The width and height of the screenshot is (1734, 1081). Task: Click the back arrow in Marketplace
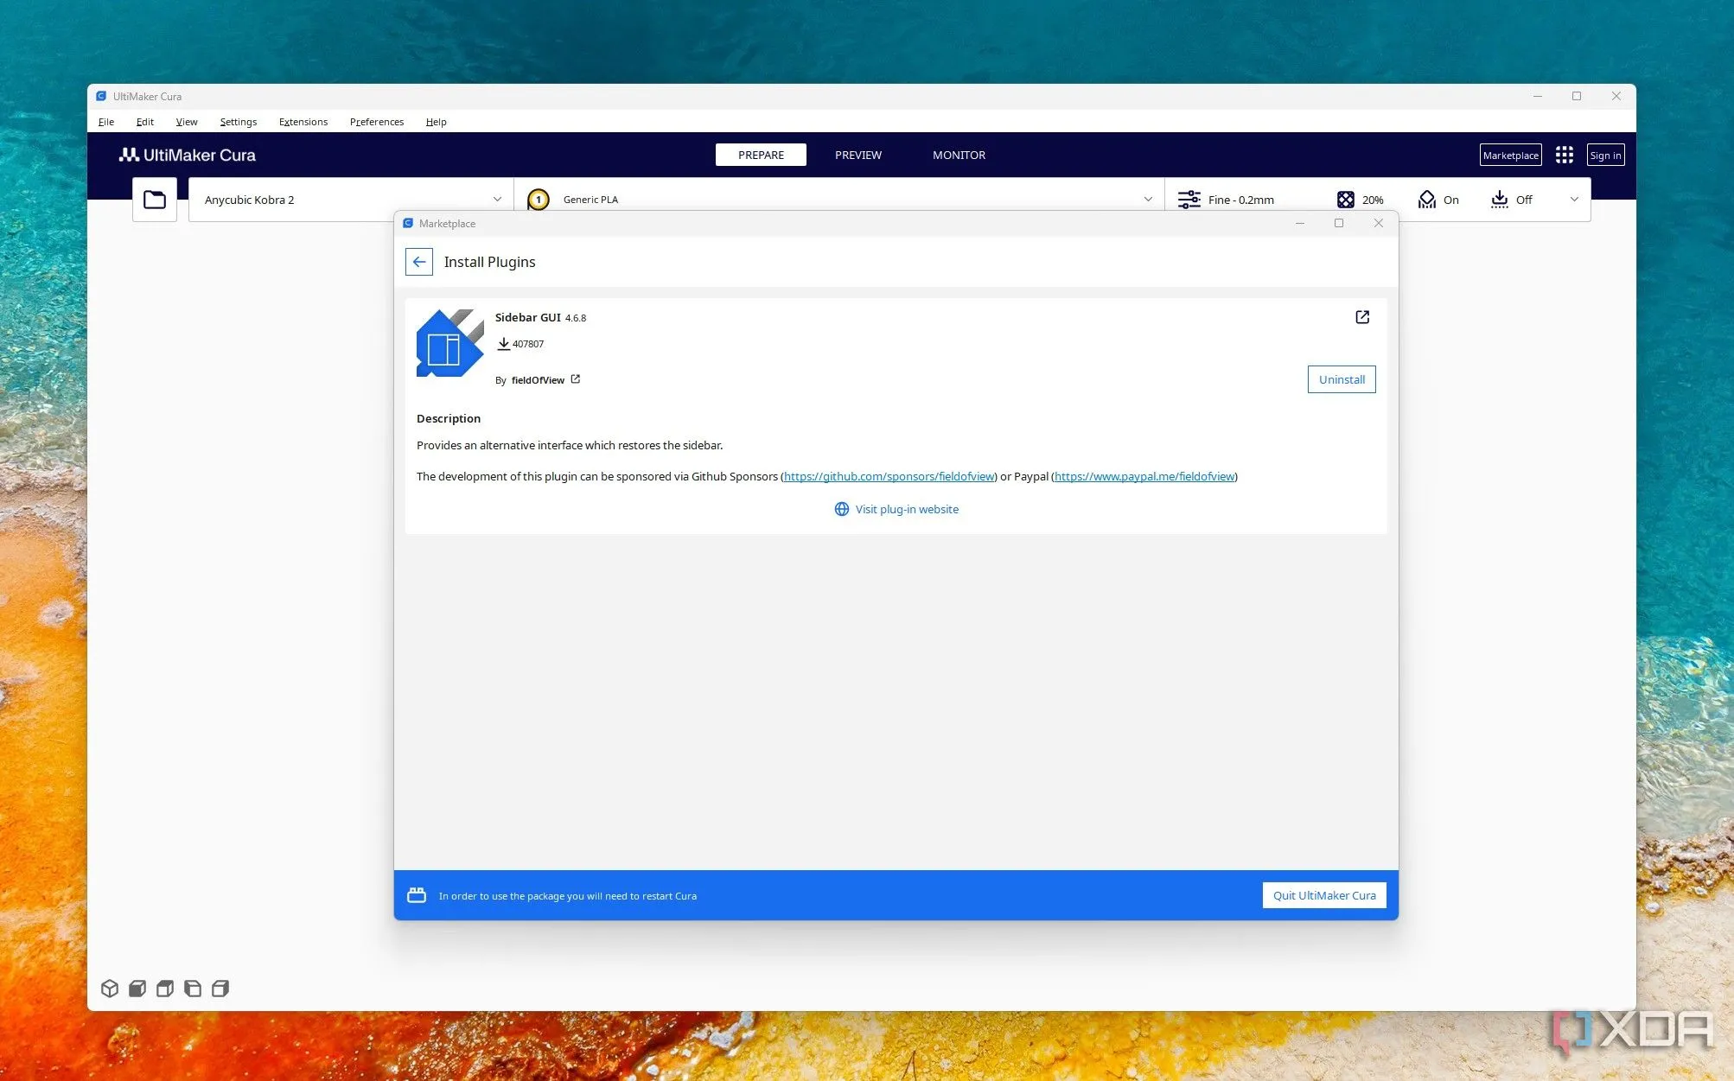pyautogui.click(x=419, y=262)
